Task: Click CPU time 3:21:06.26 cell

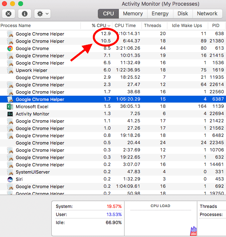Action: pos(128,48)
